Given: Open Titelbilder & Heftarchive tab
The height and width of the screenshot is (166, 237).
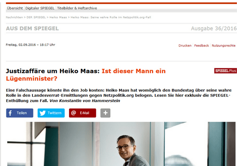Looking at the screenshot, I should coord(77,8).
